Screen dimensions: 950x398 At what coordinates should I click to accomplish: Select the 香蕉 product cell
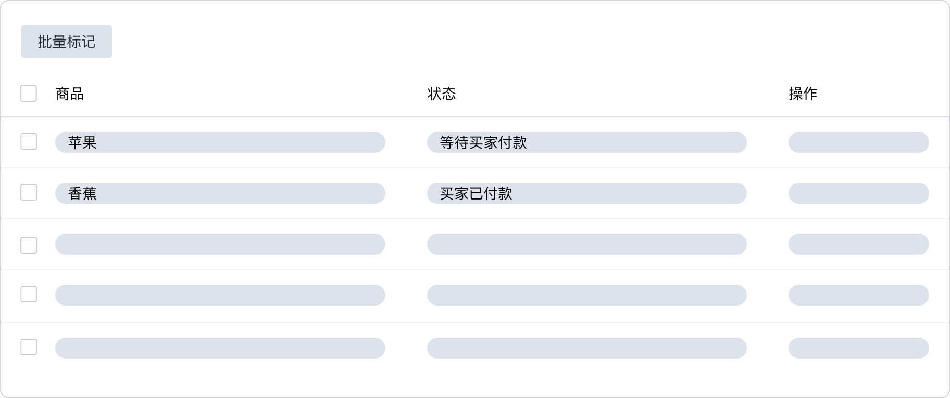click(220, 193)
